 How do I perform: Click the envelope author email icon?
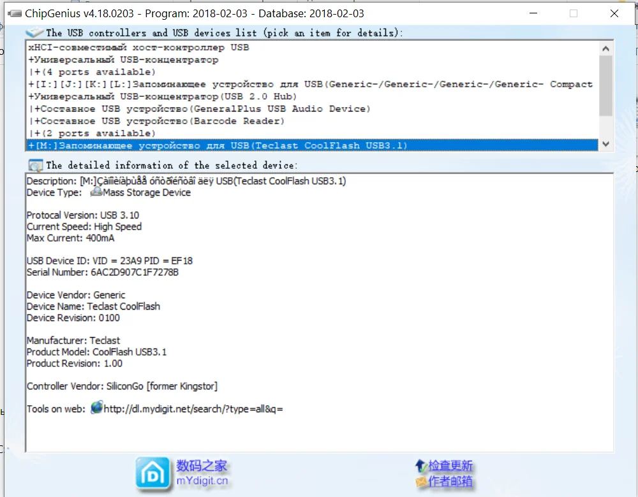[421, 482]
